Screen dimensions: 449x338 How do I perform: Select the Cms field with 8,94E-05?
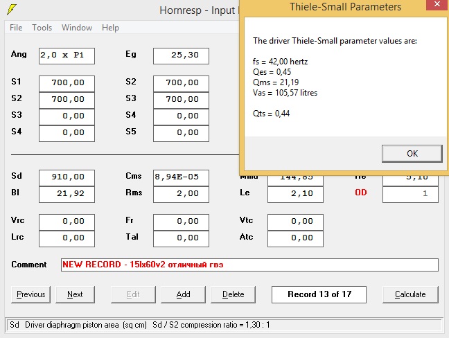click(181, 178)
